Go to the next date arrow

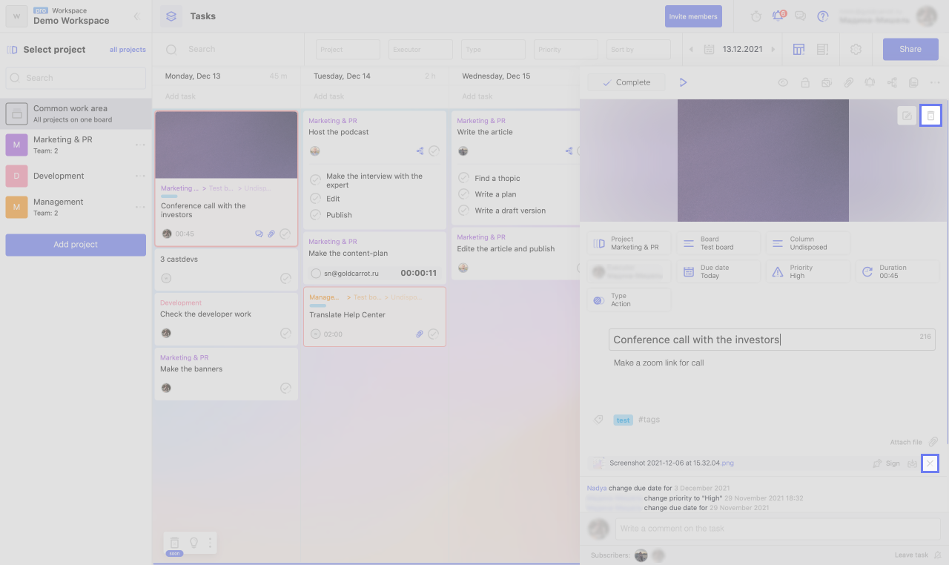click(773, 50)
